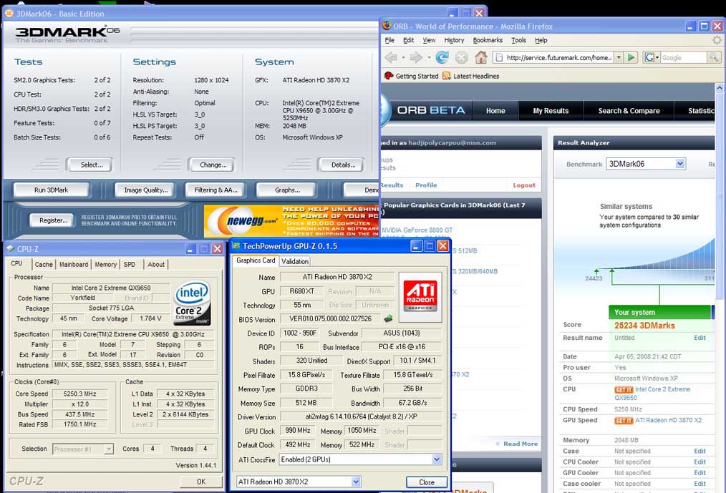Open the Graphs button in 3DMark06
This screenshot has width=726, height=493.
pos(287,190)
